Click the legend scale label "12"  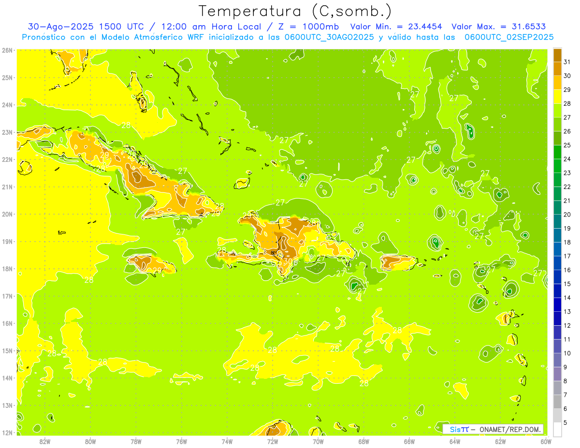click(x=567, y=325)
